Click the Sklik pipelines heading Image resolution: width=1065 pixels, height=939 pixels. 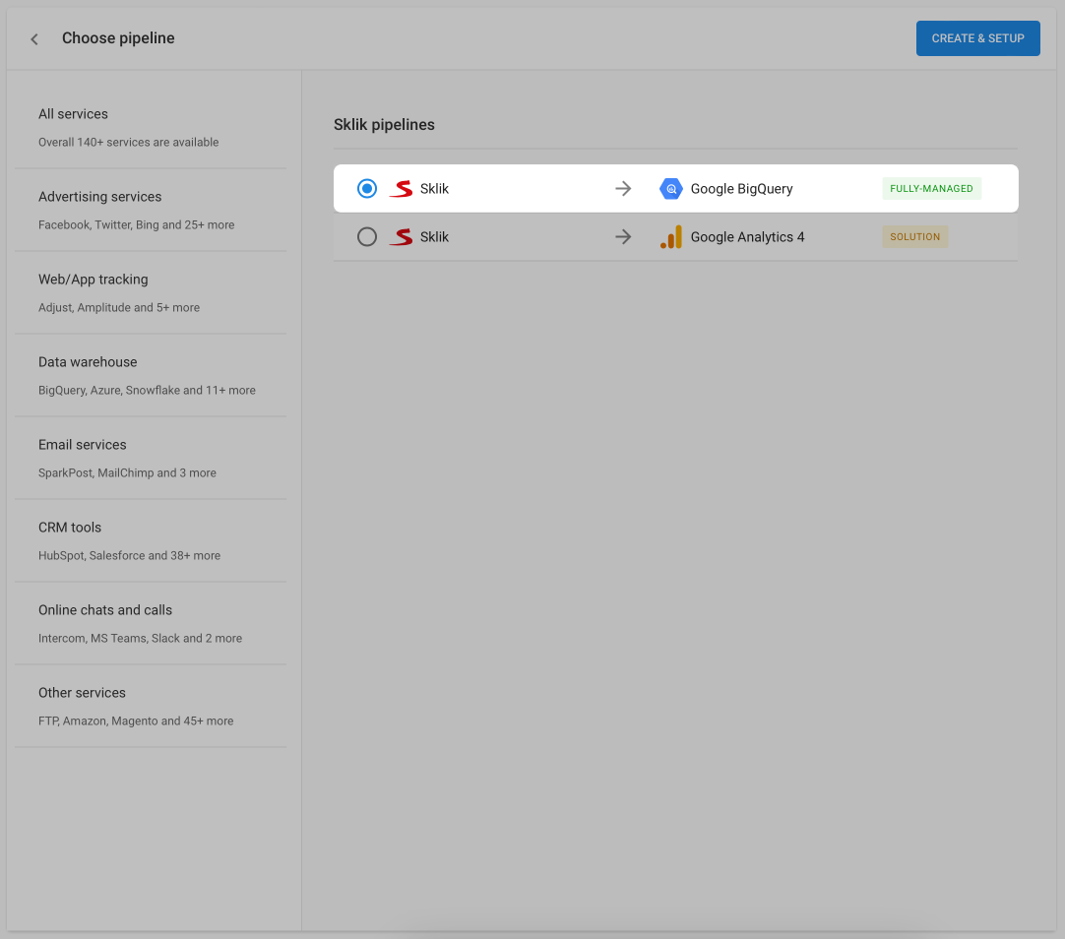(384, 125)
